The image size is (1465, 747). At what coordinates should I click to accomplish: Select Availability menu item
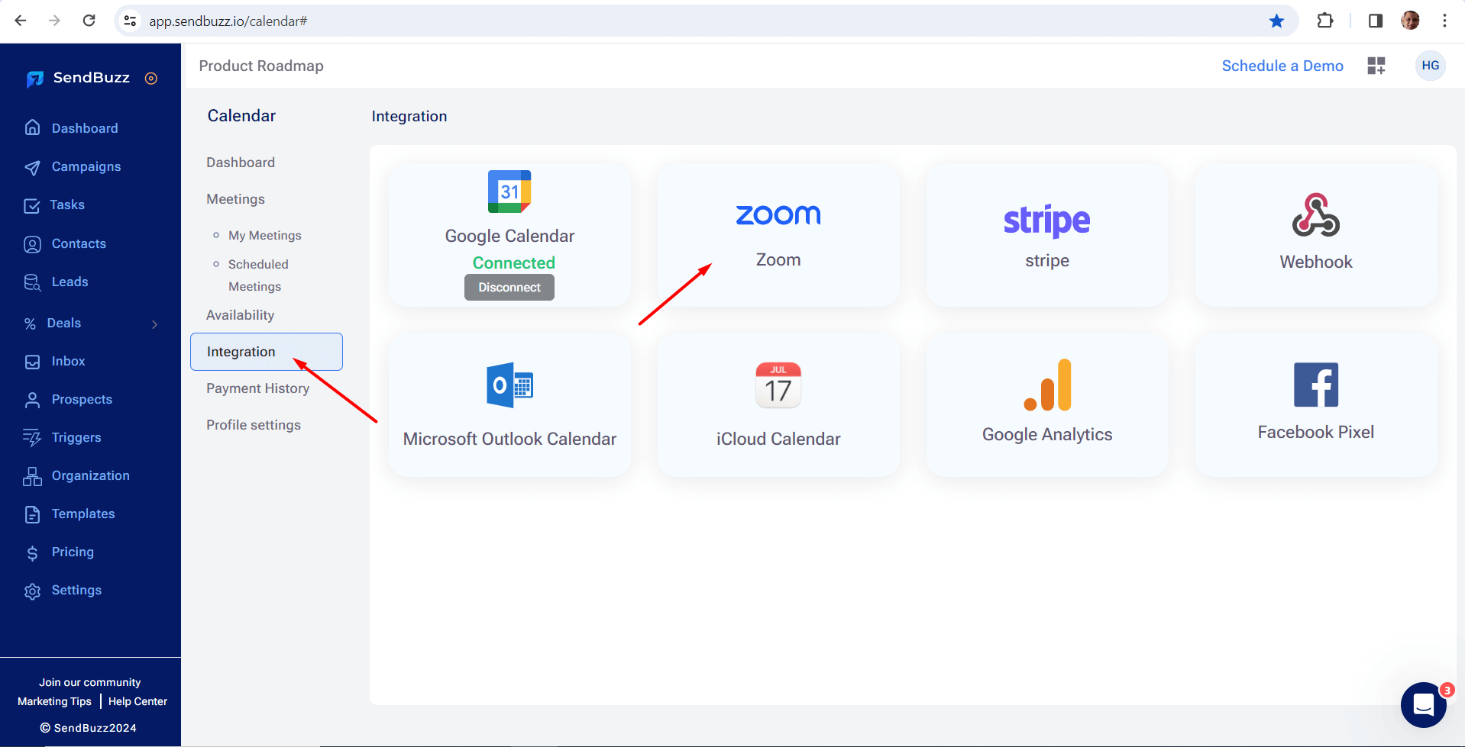pos(240,315)
